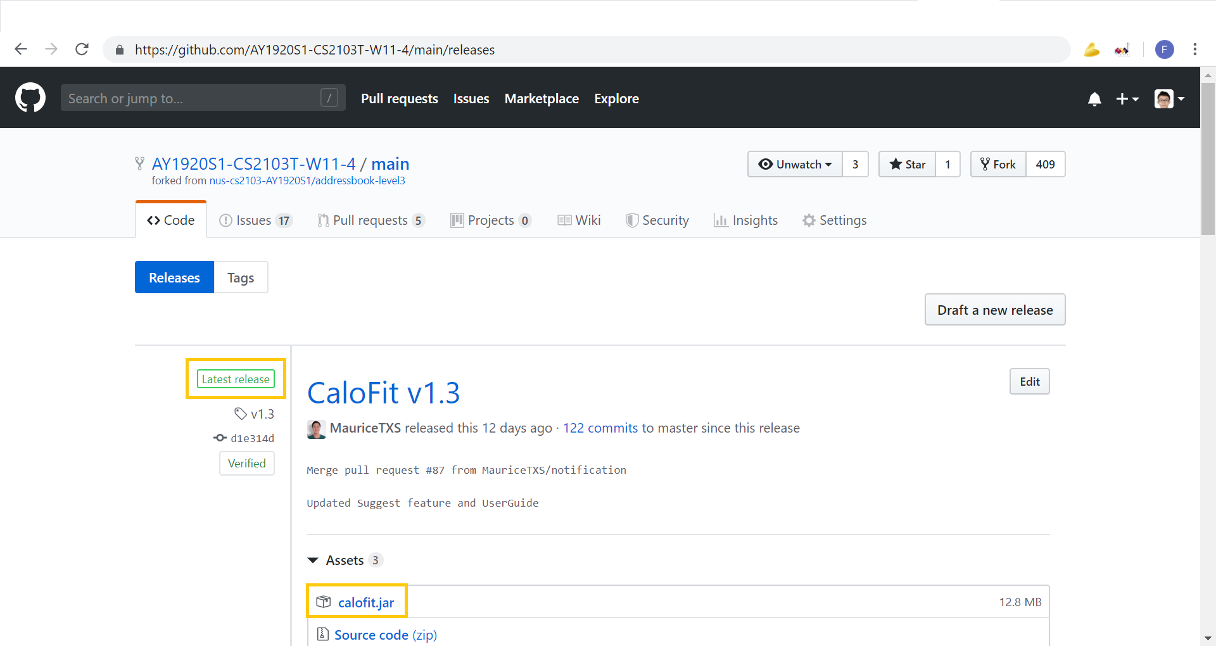Click the fork count 409
The height and width of the screenshot is (646, 1216).
pos(1045,164)
